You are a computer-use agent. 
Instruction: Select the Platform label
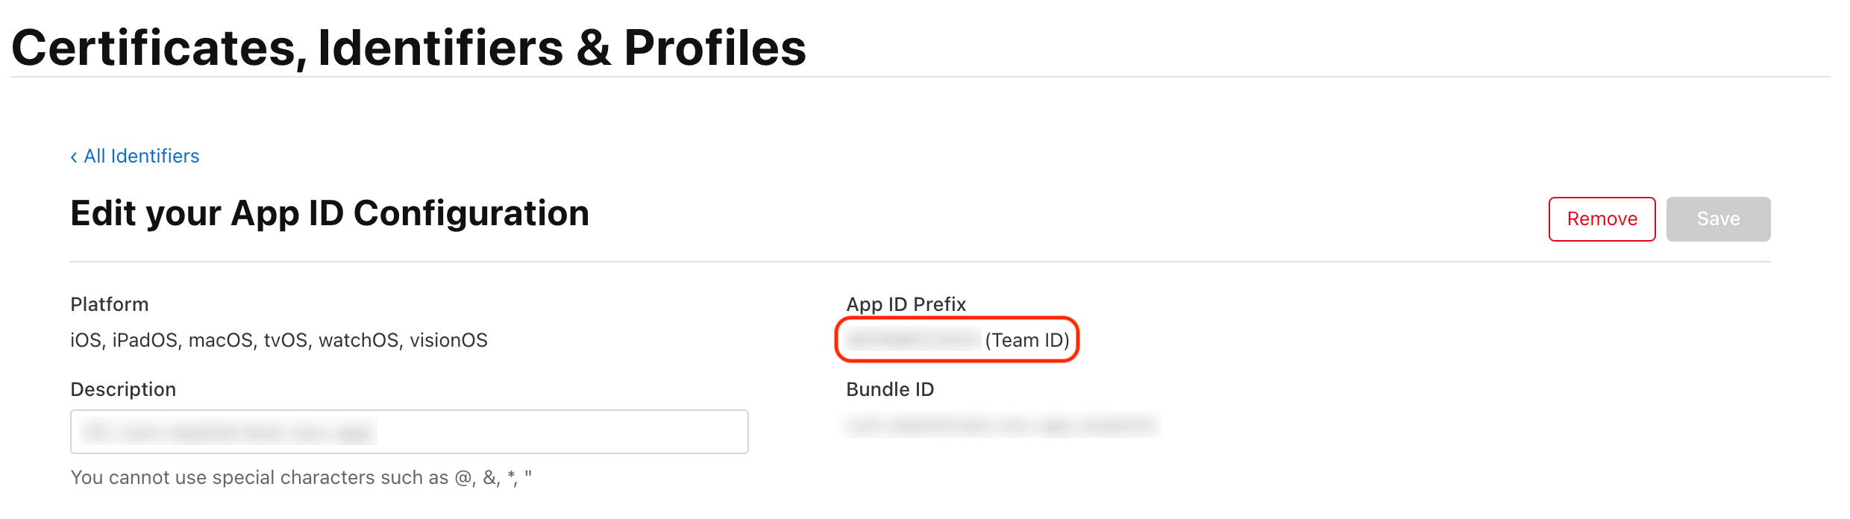pyautogui.click(x=109, y=303)
